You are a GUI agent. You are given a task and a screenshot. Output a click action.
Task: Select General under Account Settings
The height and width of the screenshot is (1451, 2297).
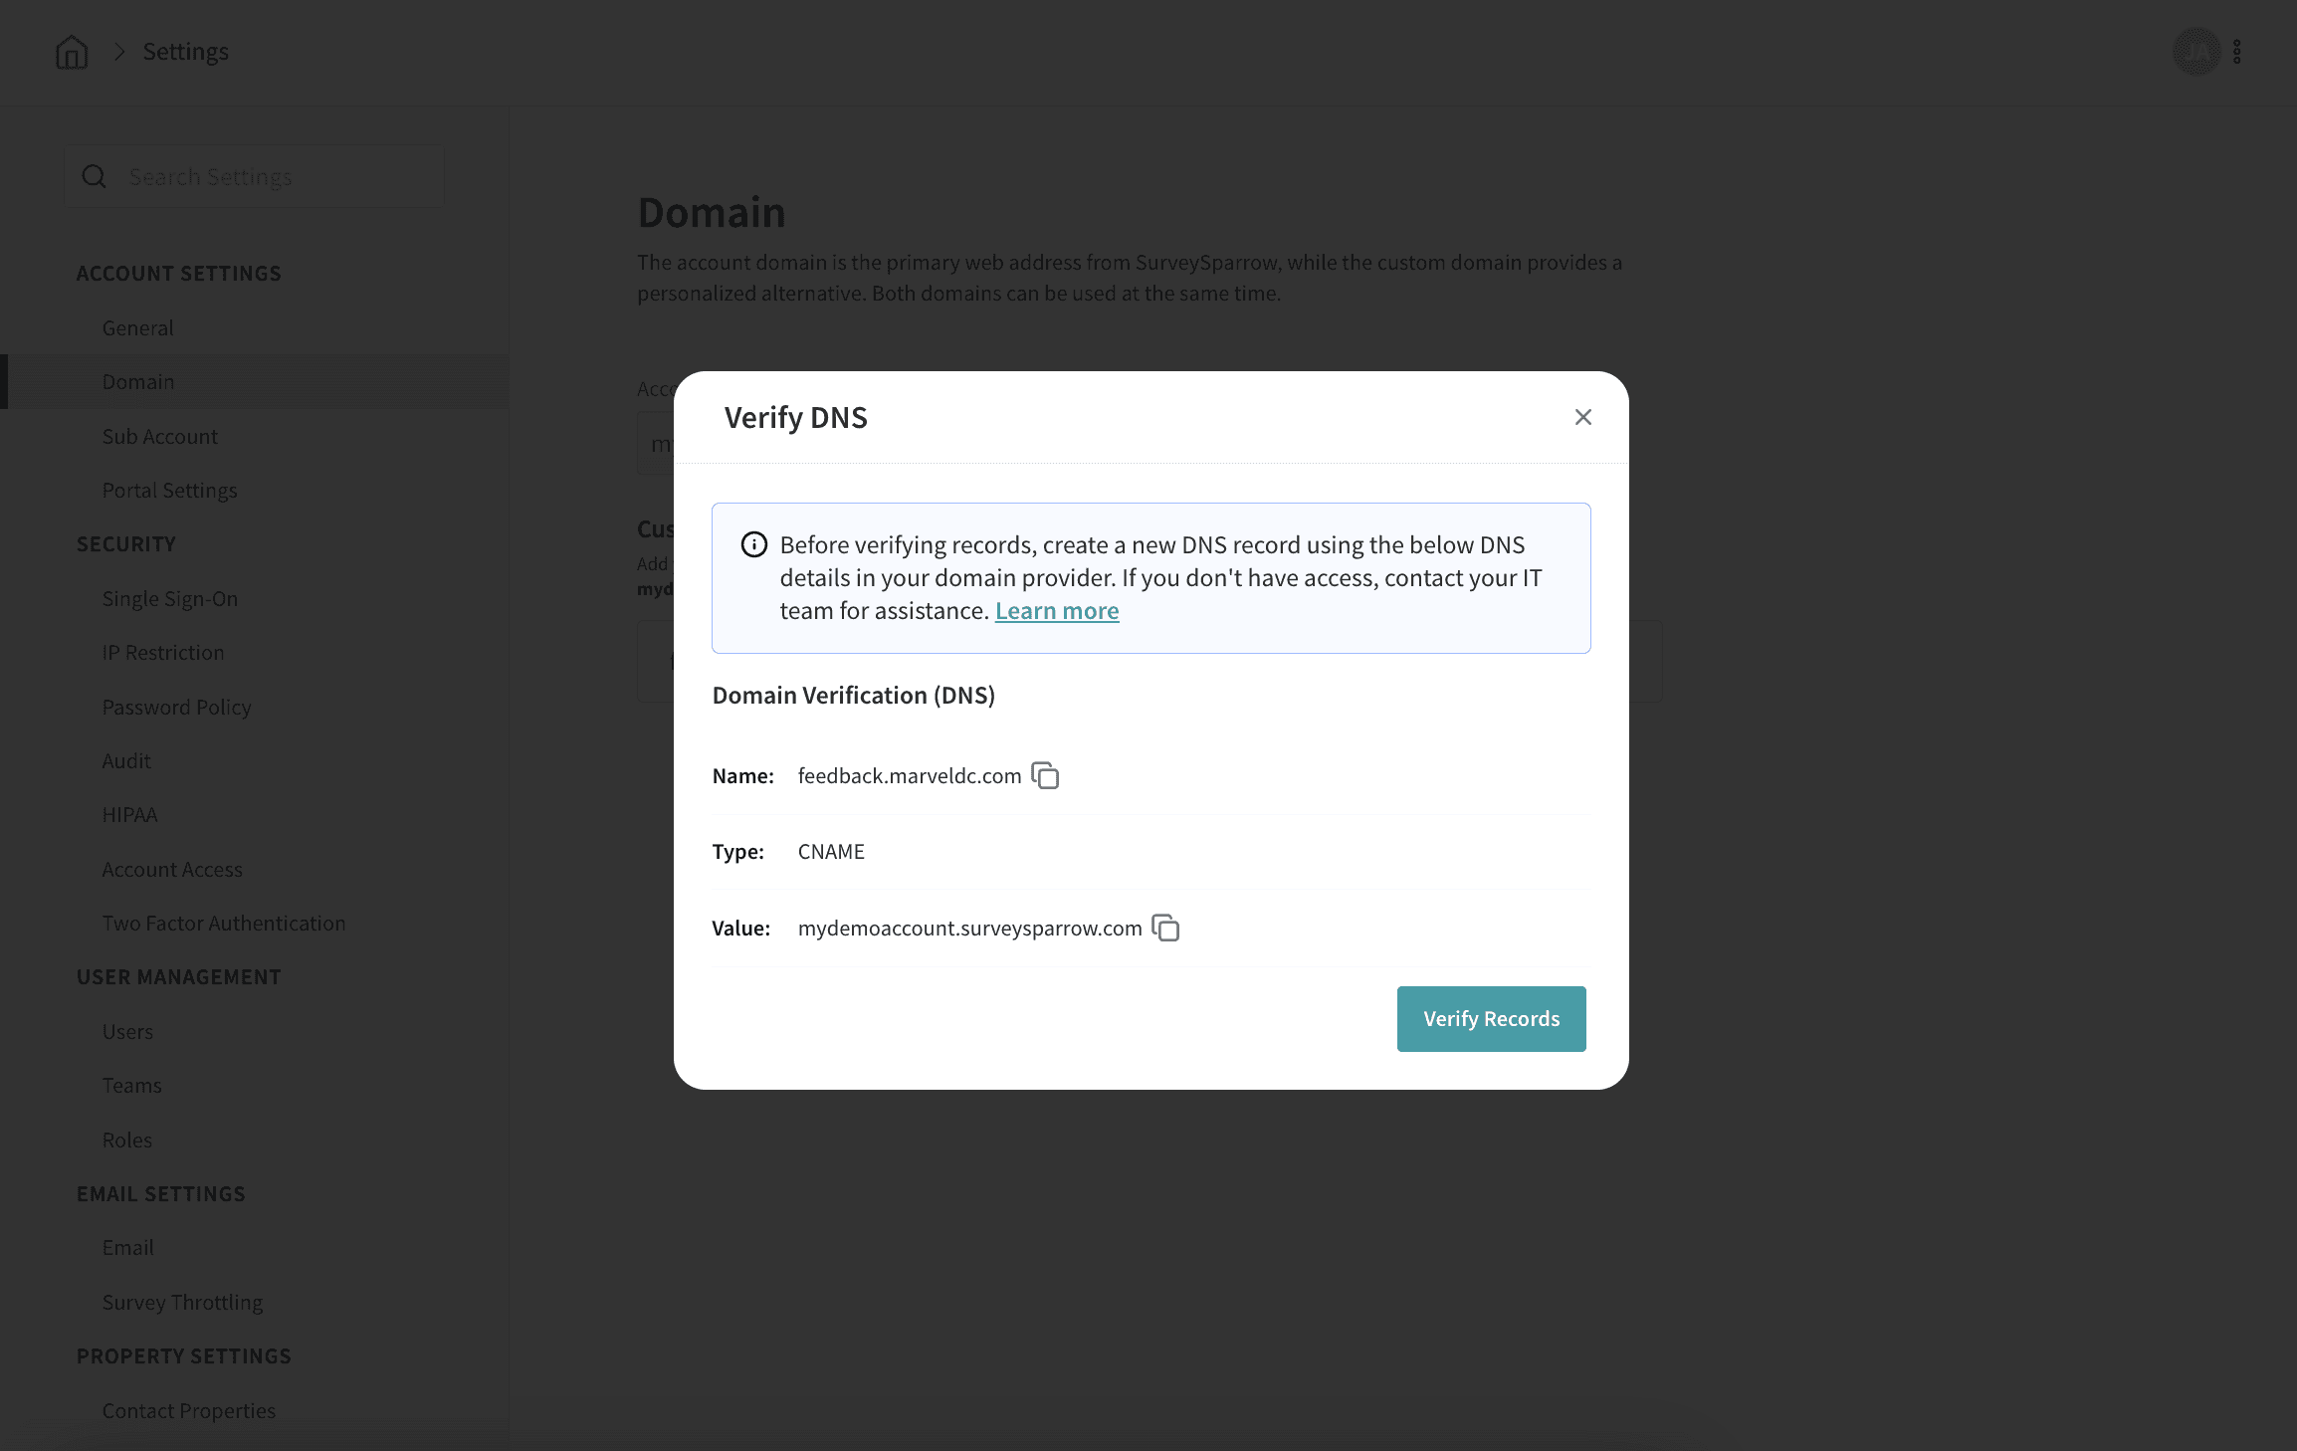click(x=137, y=327)
